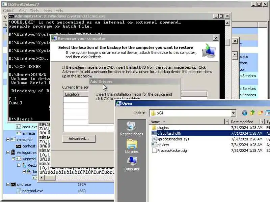
Task: Click the RecEnv process icon
Action: (24, 165)
